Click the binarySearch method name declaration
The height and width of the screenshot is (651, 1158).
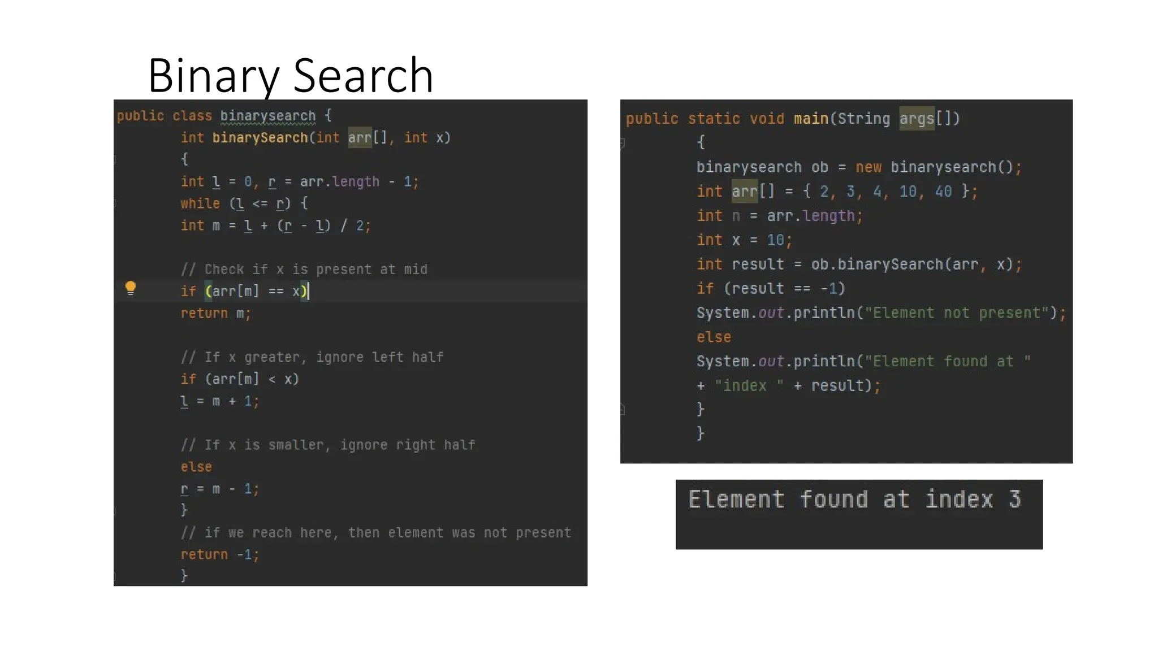pos(260,138)
